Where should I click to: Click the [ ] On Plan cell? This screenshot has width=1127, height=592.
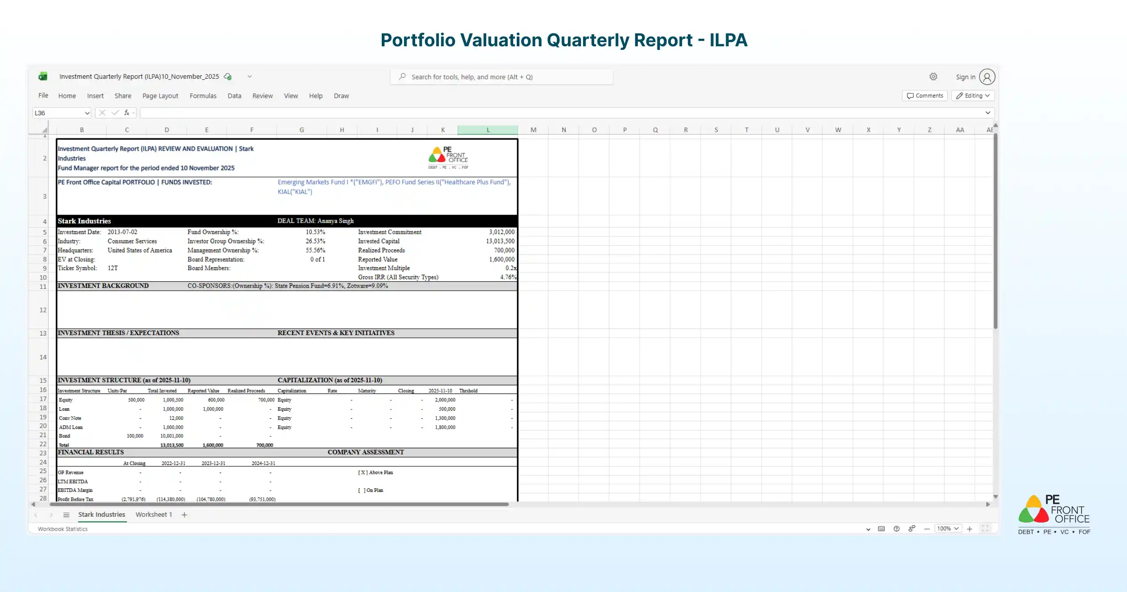[371, 490]
